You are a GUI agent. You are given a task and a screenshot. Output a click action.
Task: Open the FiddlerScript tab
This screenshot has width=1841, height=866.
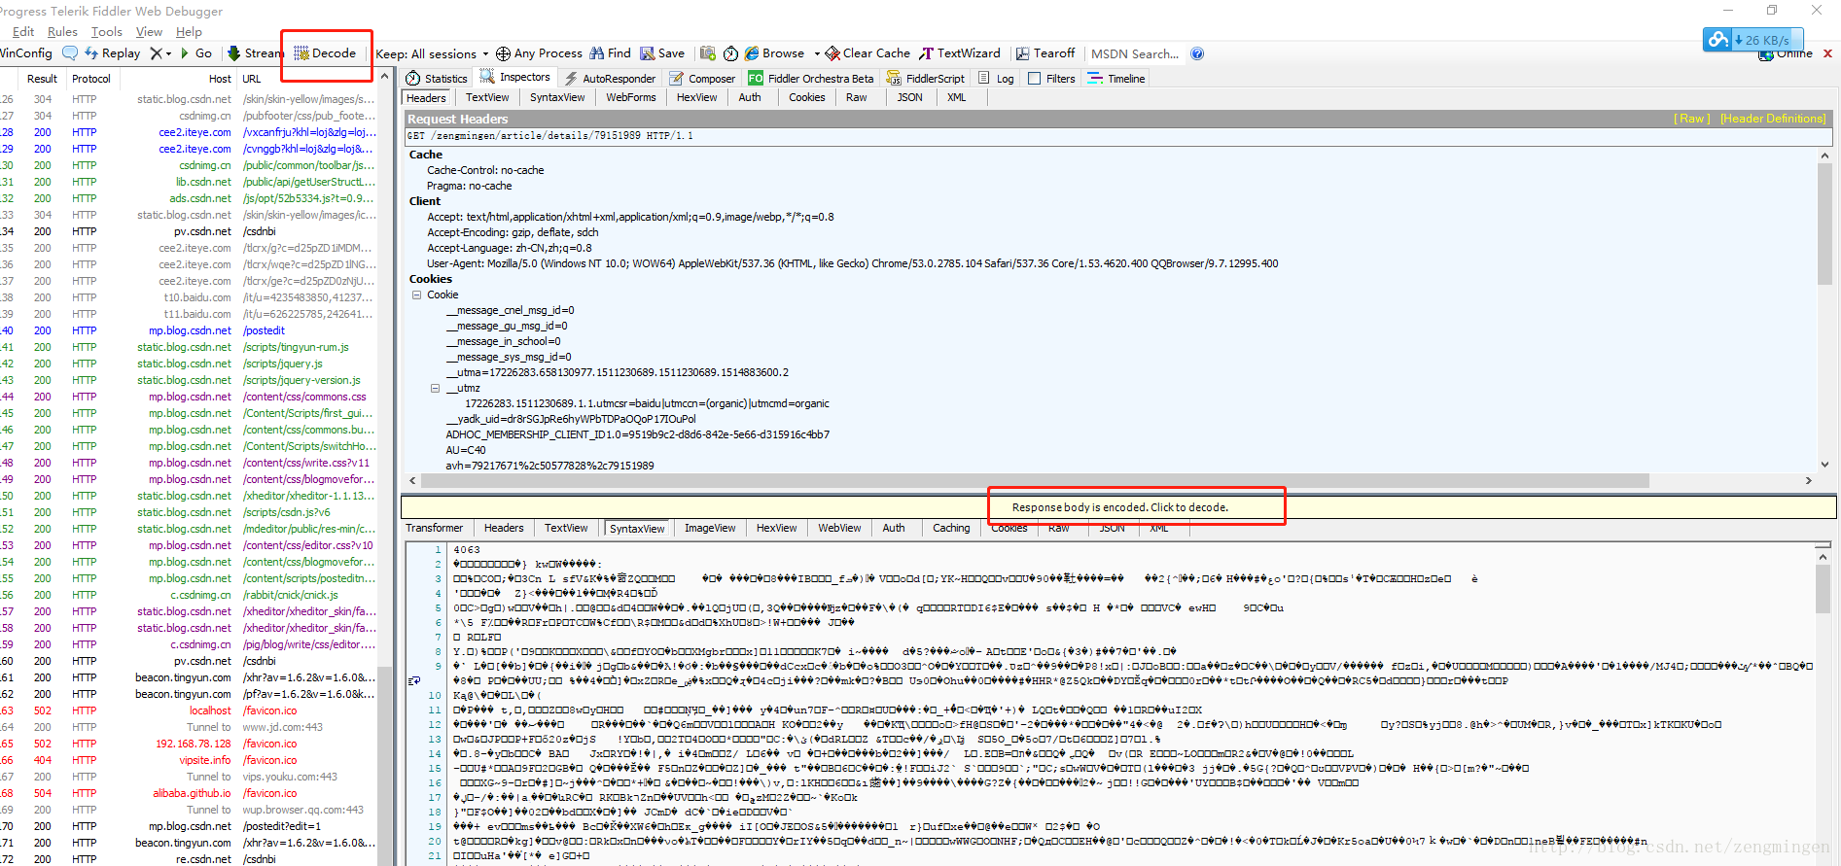pos(925,79)
